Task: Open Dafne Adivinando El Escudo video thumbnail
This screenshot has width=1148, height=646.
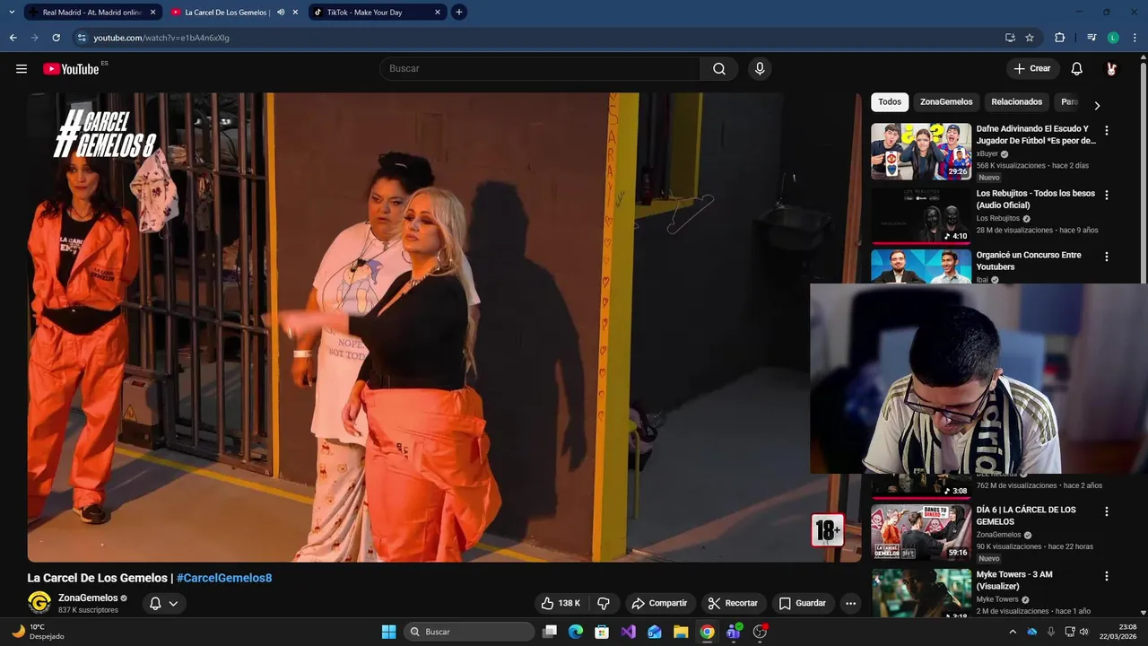Action: (x=921, y=152)
